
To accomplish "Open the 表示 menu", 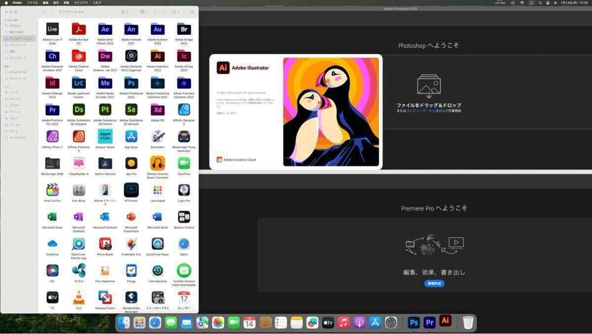I will pyautogui.click(x=56, y=2).
